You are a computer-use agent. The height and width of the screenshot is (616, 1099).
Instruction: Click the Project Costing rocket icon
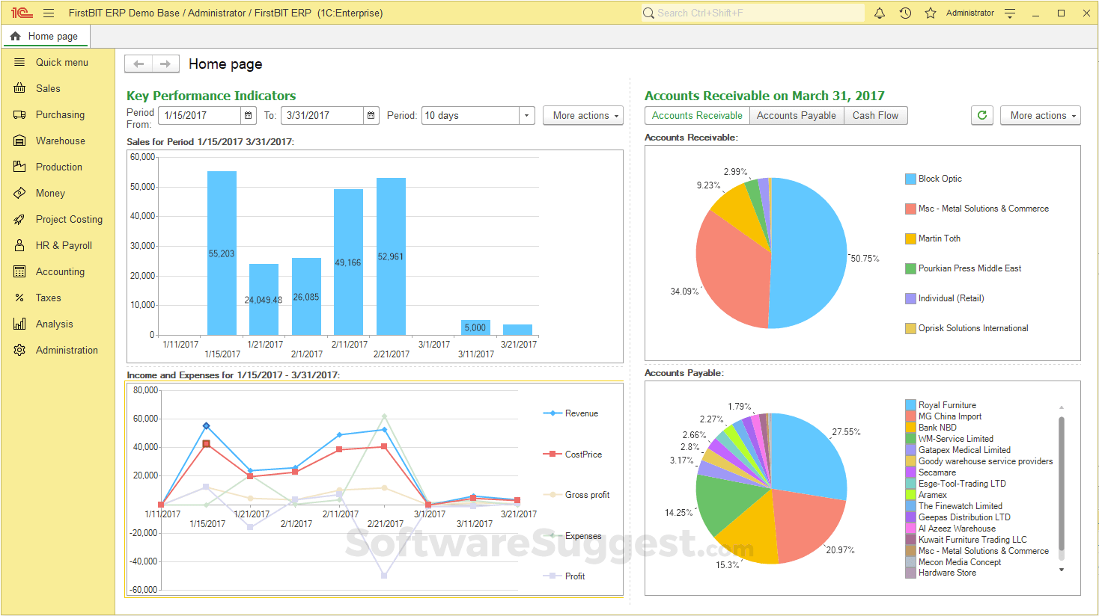pos(19,219)
